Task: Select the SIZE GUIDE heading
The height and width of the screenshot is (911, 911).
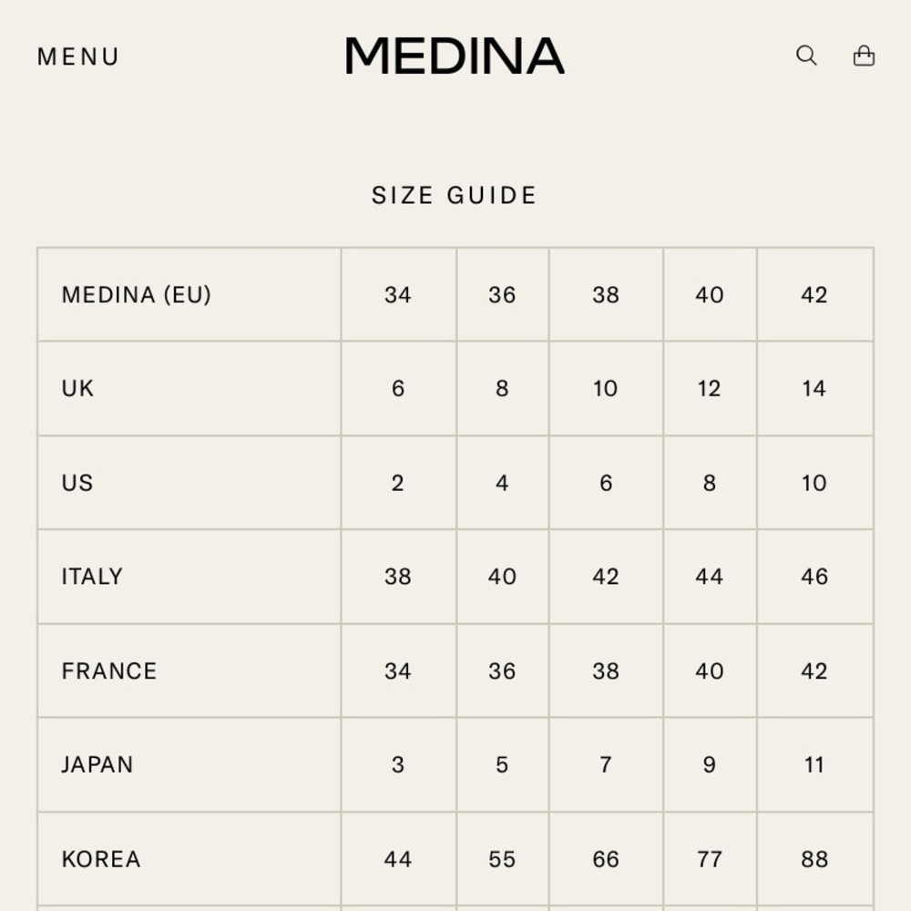Action: pyautogui.click(x=455, y=195)
